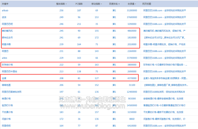Viewport: 198px width, 129px height.
Task: Open the 进货 keyword link
Action: click(4, 17)
